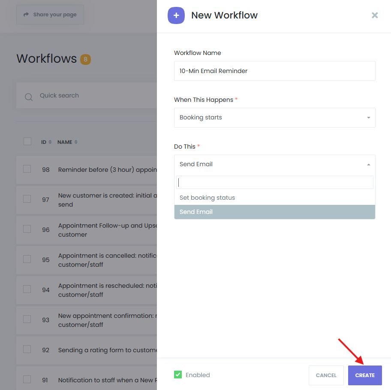Check the select-all checkbox in table header
This screenshot has height=390, width=391.
(x=27, y=141)
